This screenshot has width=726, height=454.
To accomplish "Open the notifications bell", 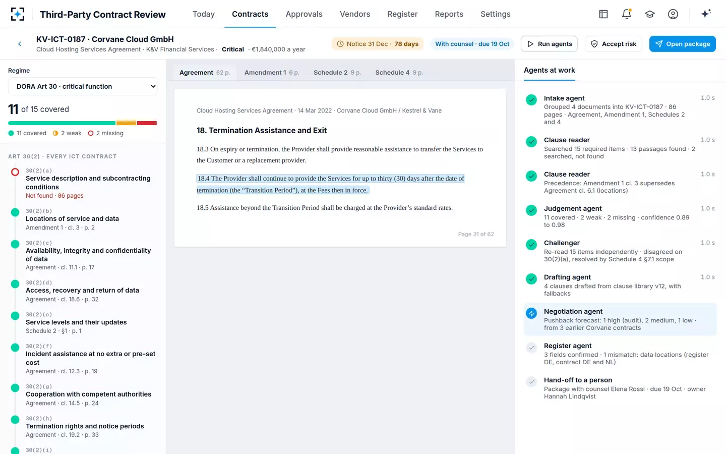I will point(627,14).
